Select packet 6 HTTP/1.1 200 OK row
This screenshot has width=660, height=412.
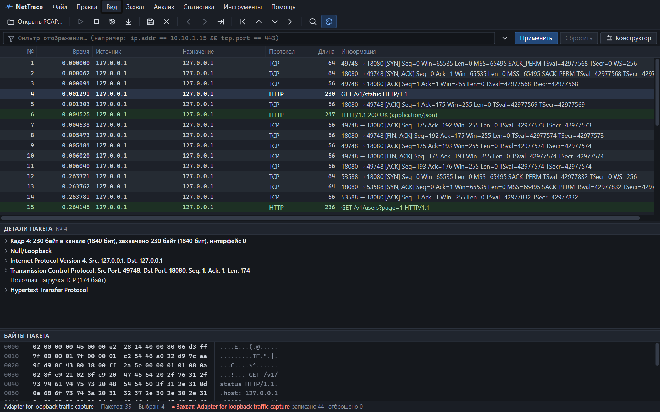[327, 115]
